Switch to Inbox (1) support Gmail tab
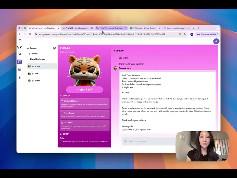 (x=111, y=28)
